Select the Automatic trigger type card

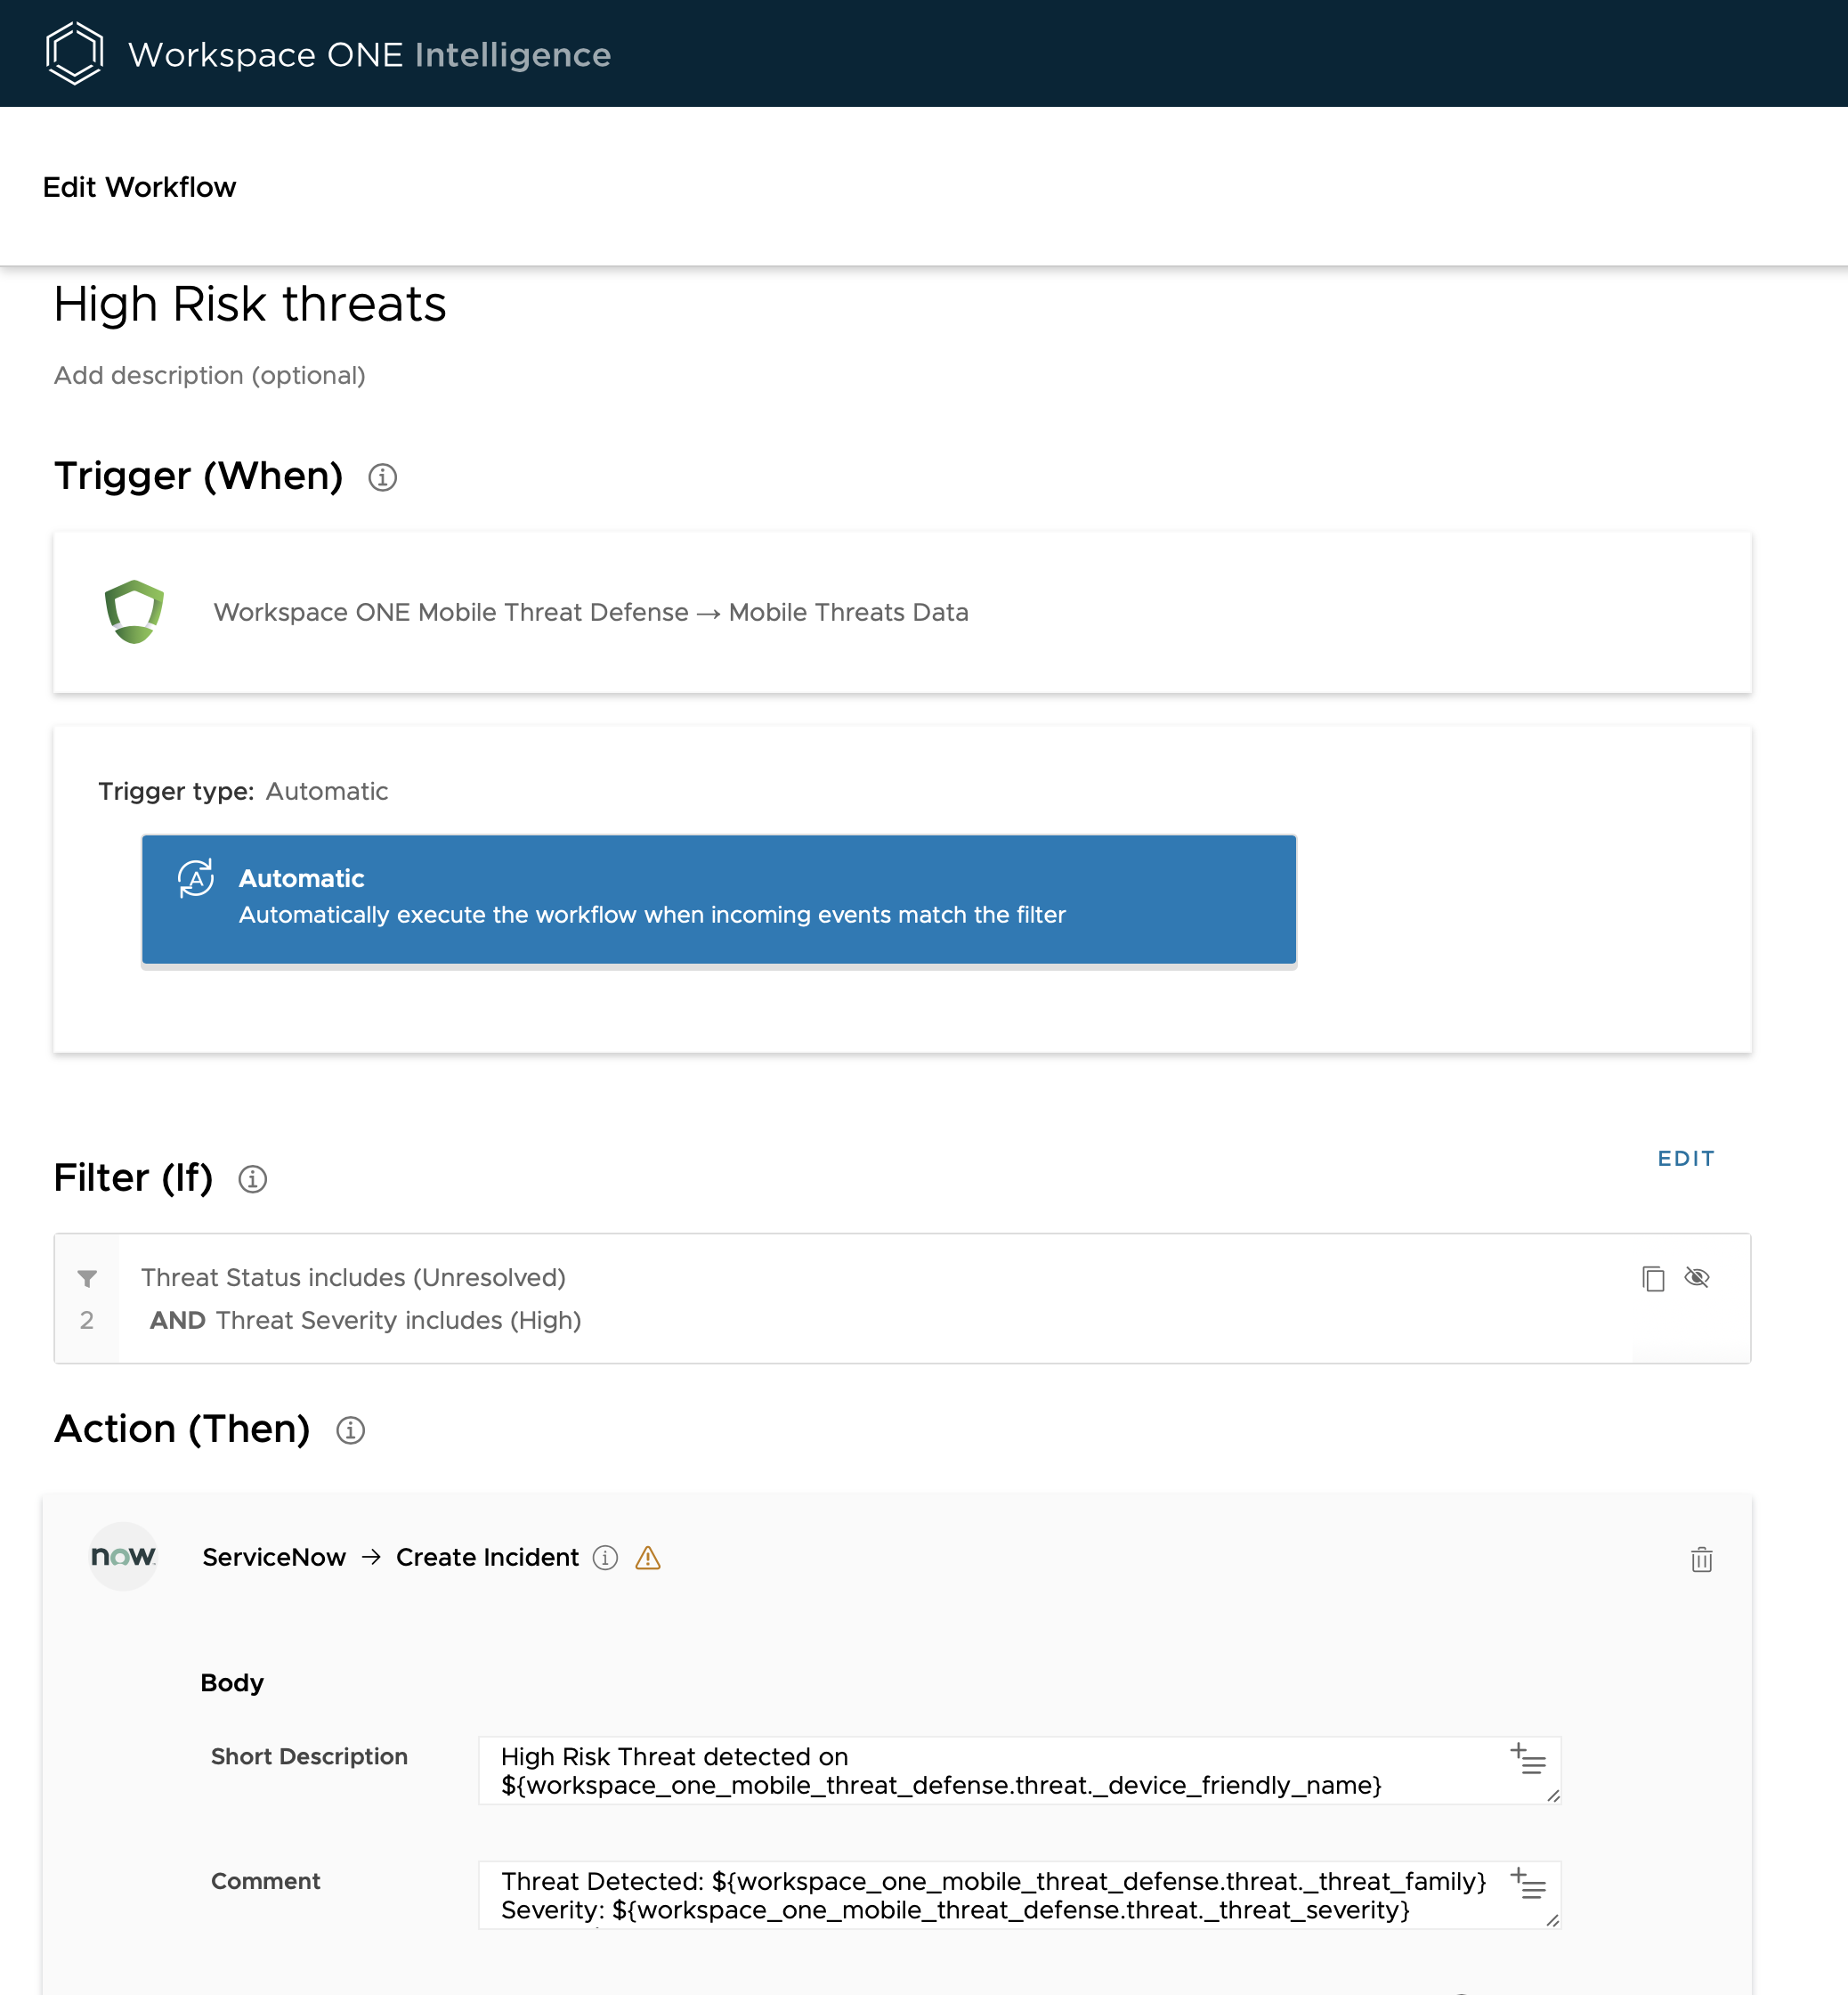(x=719, y=900)
